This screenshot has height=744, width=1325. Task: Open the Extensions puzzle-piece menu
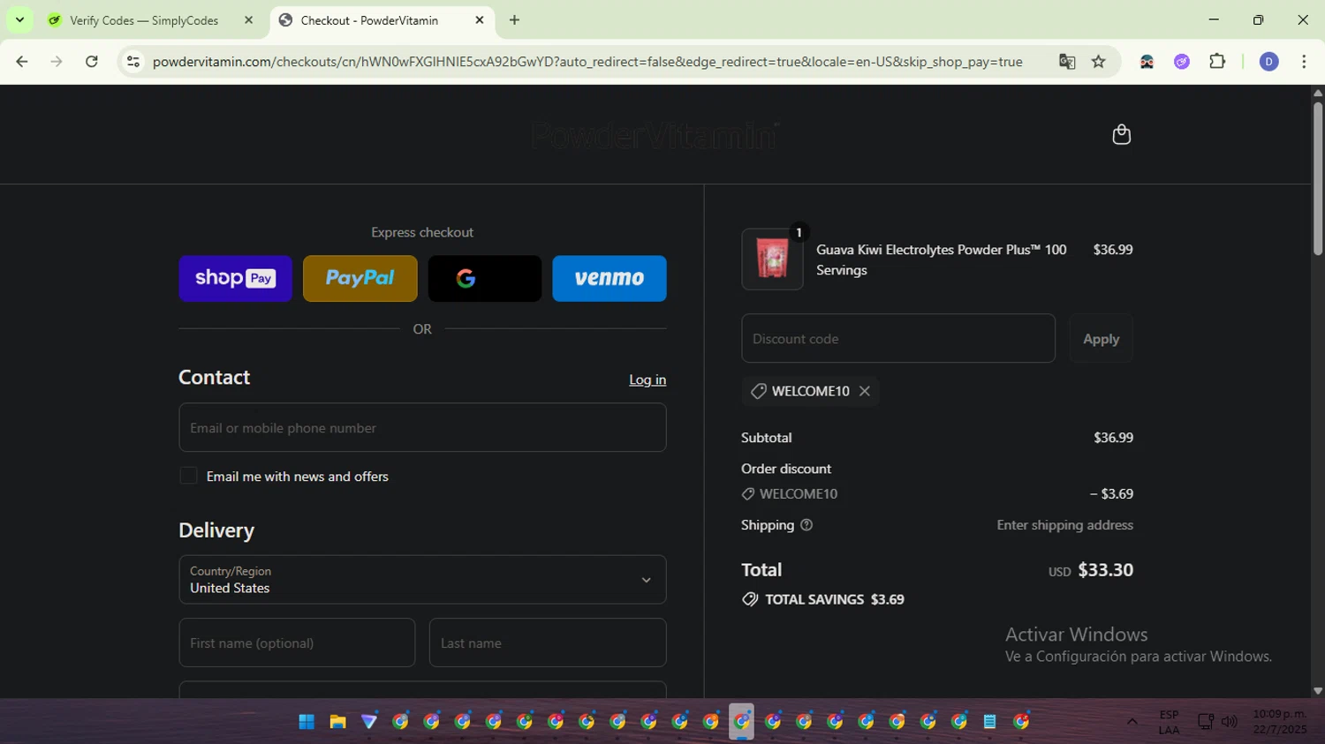click(x=1217, y=62)
